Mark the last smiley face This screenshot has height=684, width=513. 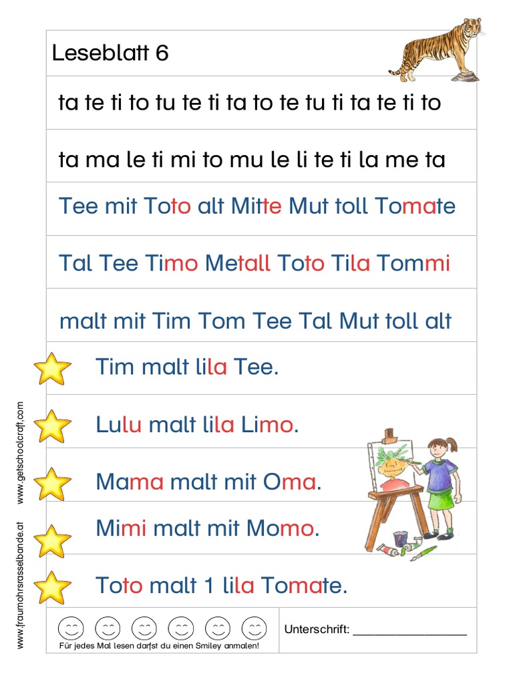[x=254, y=628]
